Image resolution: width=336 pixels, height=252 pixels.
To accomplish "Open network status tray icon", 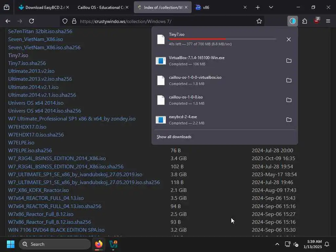I will pos(287,244).
